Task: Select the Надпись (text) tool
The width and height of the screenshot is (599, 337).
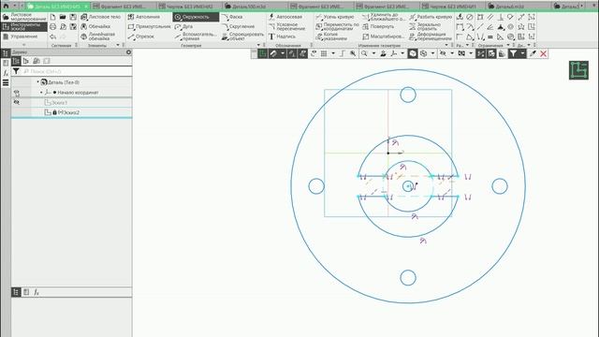Action: (x=282, y=37)
